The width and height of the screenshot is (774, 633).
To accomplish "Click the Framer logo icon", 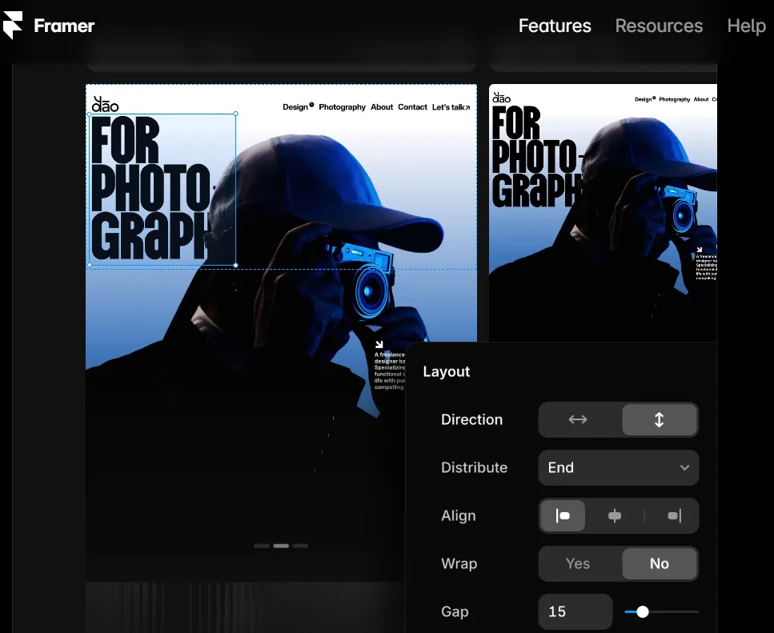I will pyautogui.click(x=12, y=25).
